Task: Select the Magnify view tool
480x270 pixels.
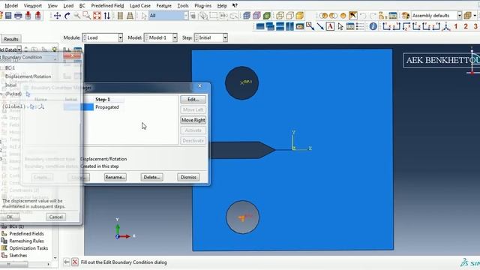Action: coord(76,16)
